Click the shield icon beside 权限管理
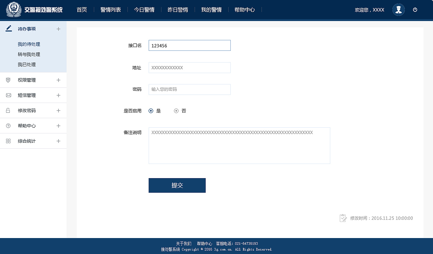 click(8, 80)
